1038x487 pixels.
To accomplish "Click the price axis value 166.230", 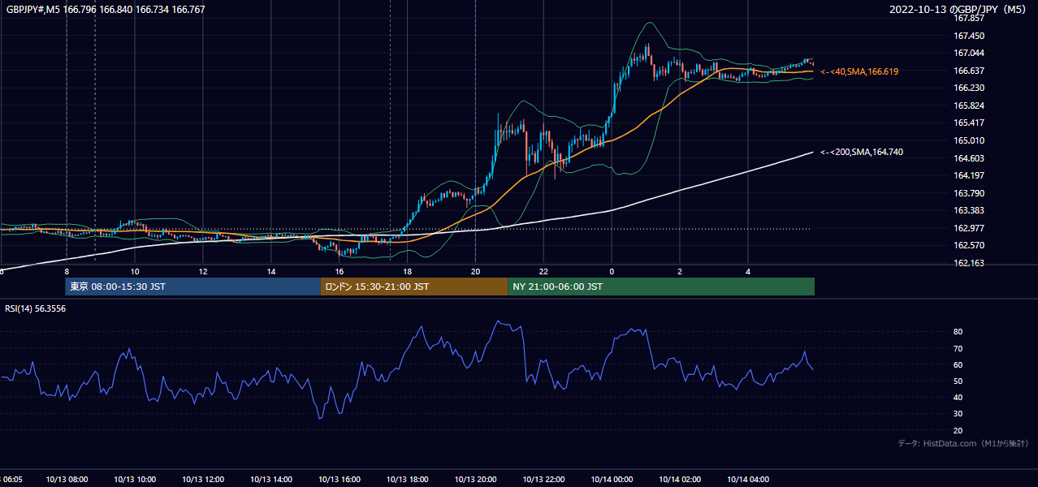I will point(969,88).
